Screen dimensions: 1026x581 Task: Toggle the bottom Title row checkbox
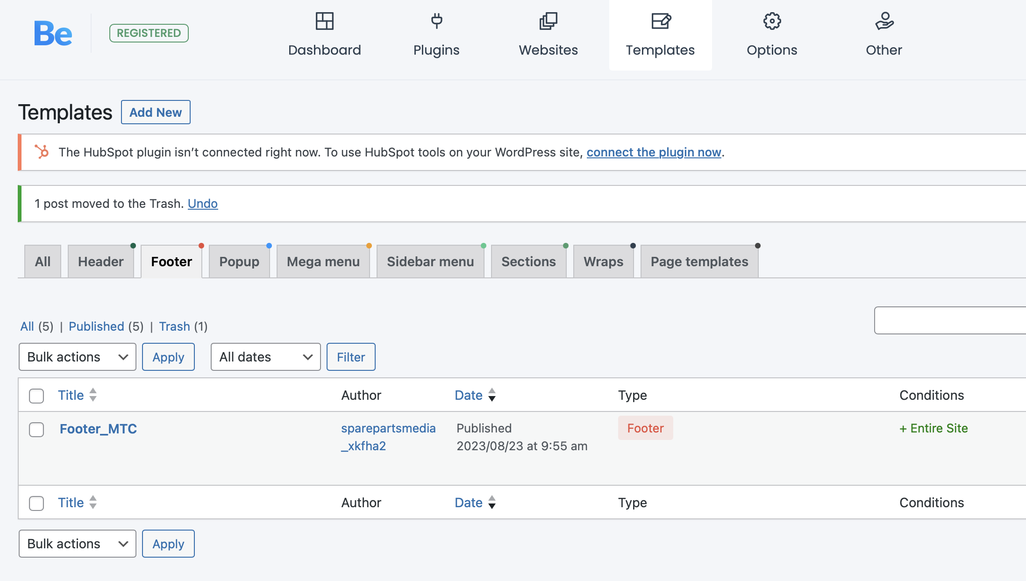[x=36, y=502]
